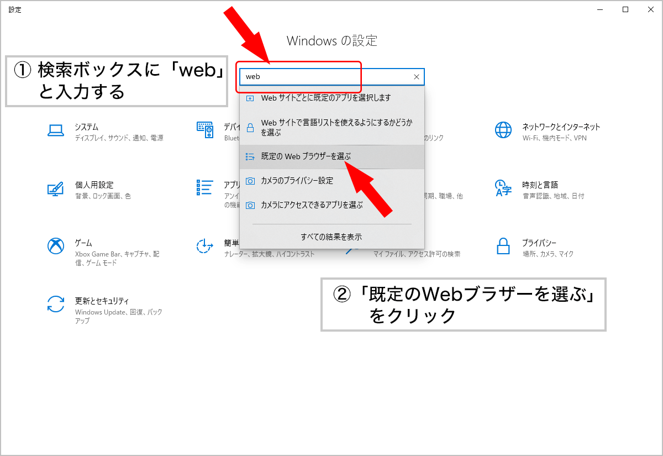Clear the search box with the X
The width and height of the screenshot is (663, 456).
click(x=417, y=77)
